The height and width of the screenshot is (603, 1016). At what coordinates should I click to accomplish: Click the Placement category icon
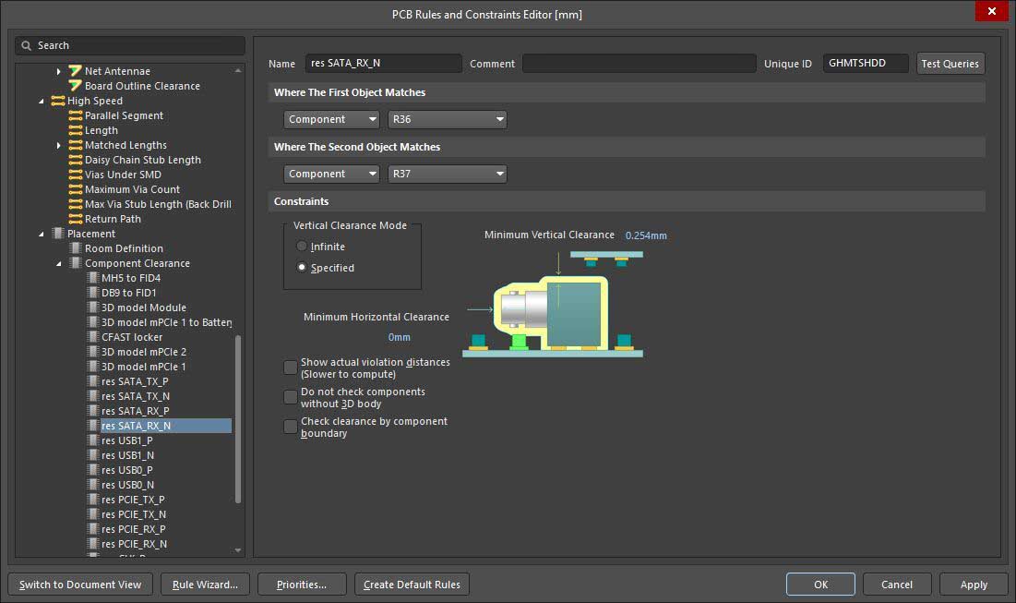58,234
